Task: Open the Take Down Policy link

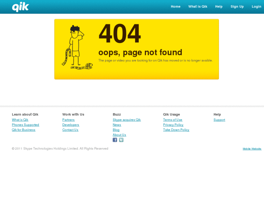Action: click(176, 130)
